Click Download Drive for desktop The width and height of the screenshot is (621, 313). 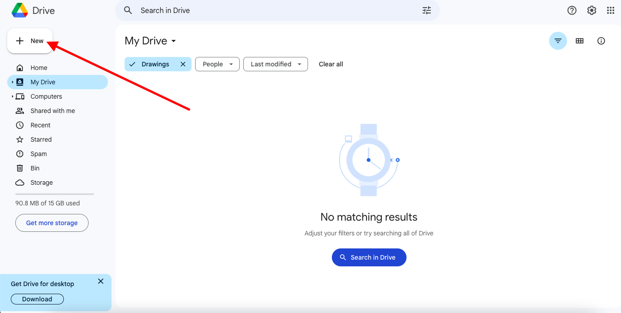coord(37,299)
